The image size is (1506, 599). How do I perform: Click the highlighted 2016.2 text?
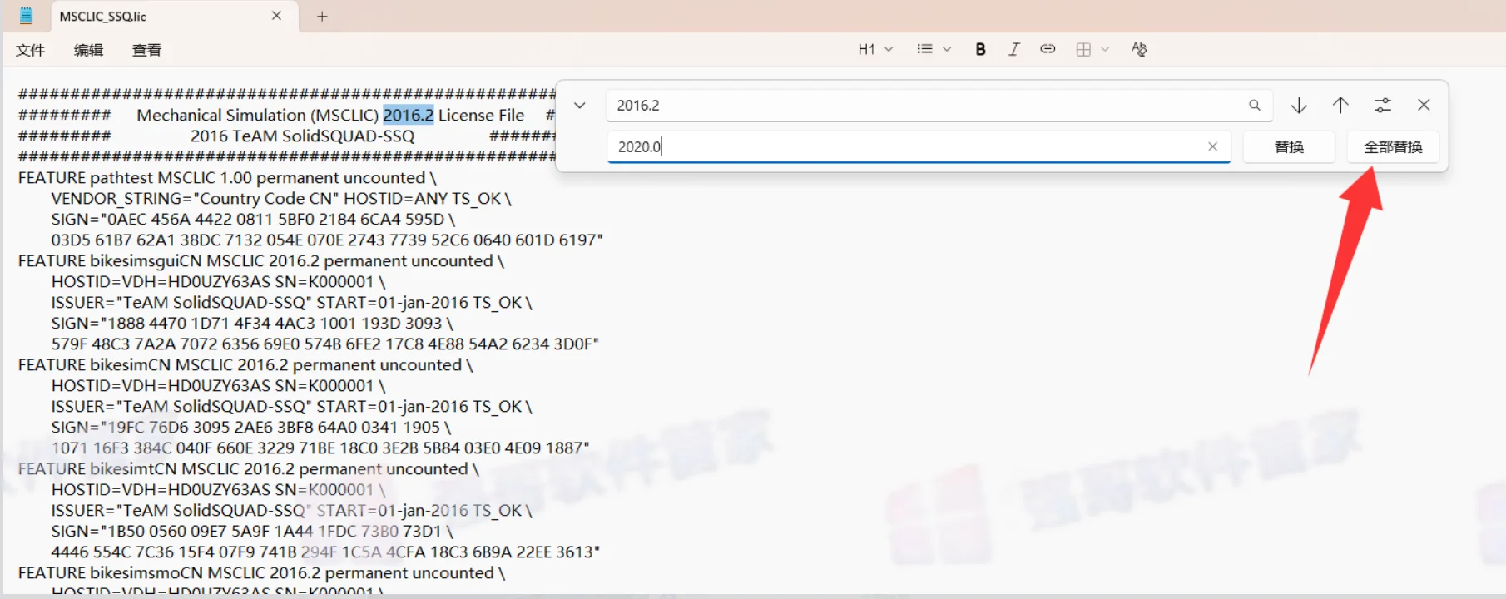pos(408,115)
